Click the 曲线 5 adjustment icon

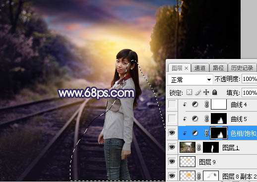click(195, 119)
